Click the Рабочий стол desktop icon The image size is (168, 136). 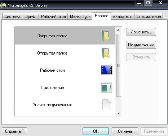[107, 70]
